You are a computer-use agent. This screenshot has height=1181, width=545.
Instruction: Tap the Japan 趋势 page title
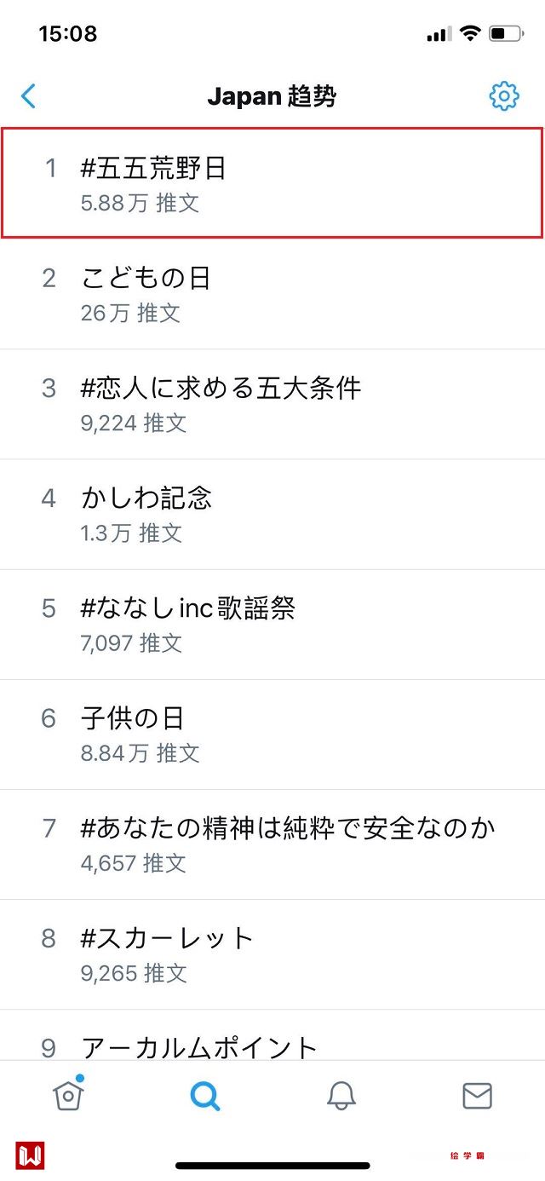(272, 96)
